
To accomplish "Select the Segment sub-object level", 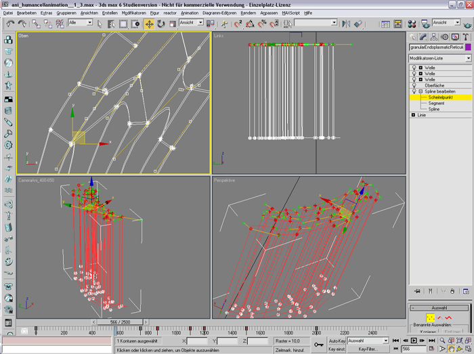I will [436, 103].
